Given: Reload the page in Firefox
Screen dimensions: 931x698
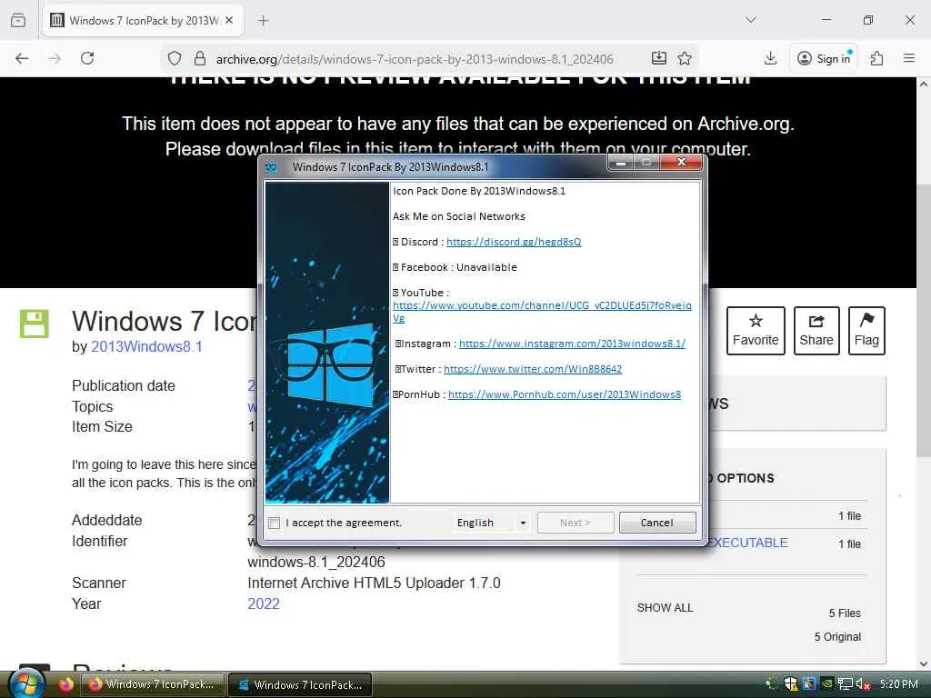Looking at the screenshot, I should tap(87, 58).
